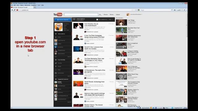Open How to Install Ad Zones thumbnail
This screenshot has height=111, width=198.
(121, 46)
